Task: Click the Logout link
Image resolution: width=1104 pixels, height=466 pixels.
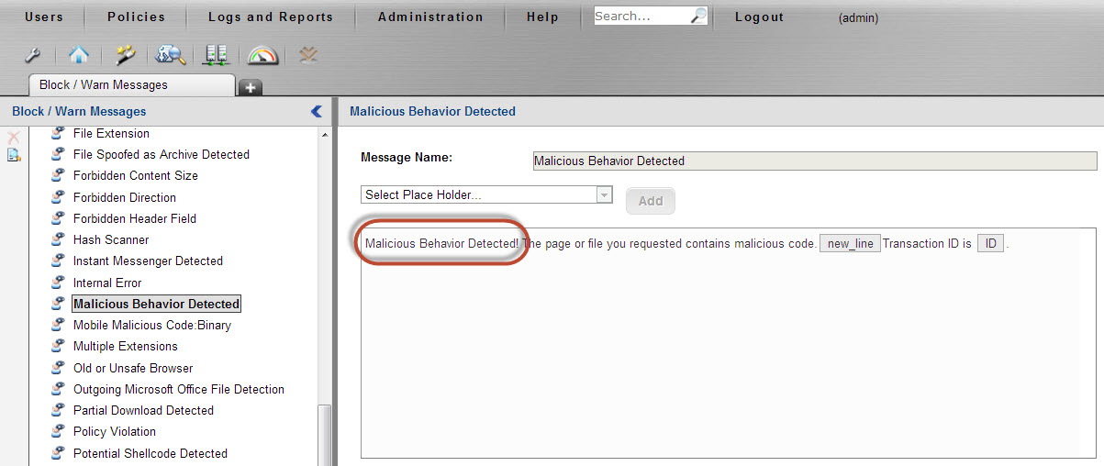Action: pyautogui.click(x=759, y=17)
